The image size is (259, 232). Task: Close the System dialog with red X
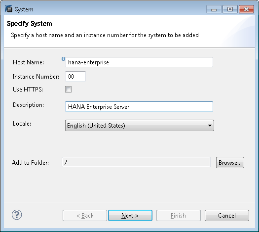coord(246,9)
